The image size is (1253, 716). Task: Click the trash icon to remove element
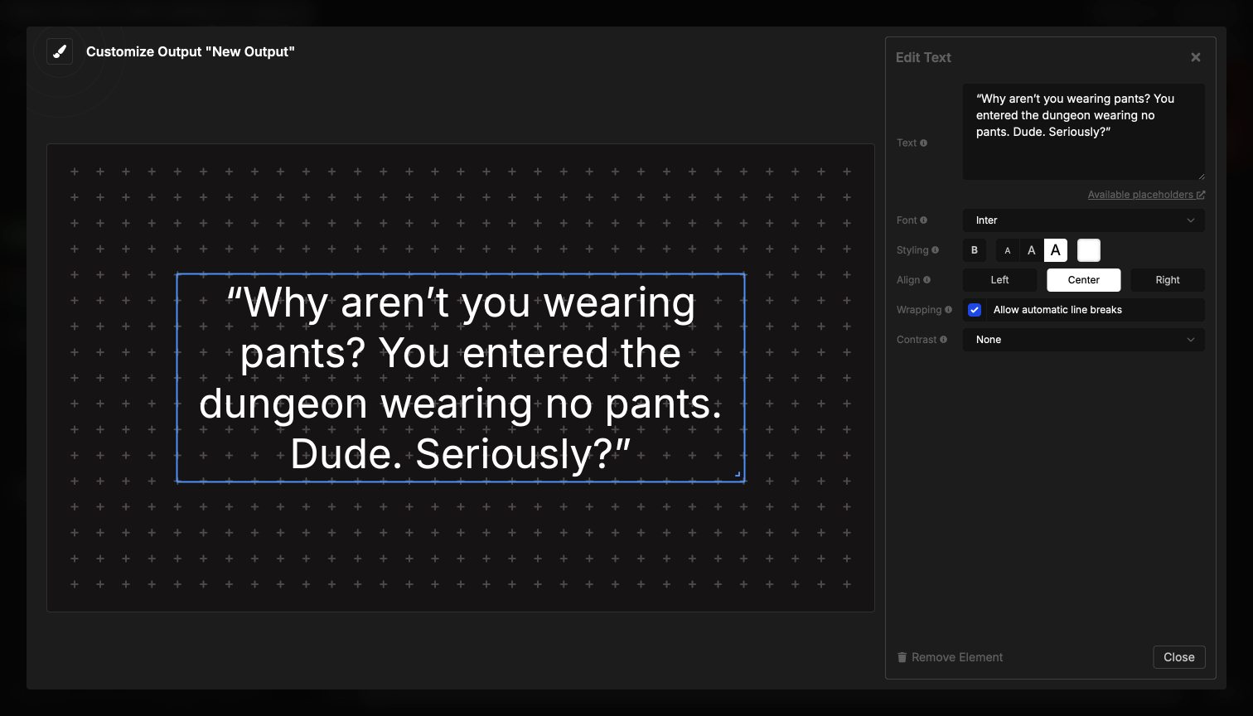[x=902, y=656]
